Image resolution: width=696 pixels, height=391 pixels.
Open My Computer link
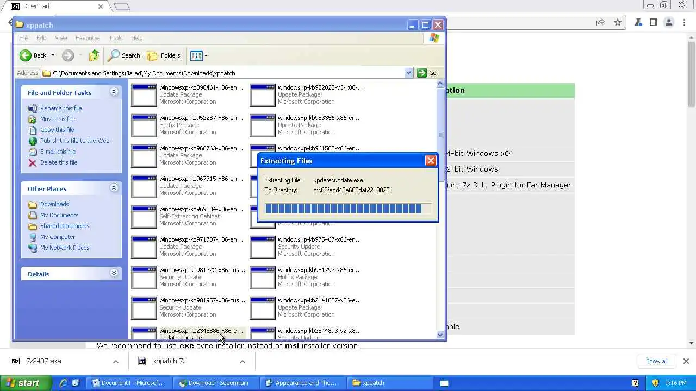coord(58,237)
